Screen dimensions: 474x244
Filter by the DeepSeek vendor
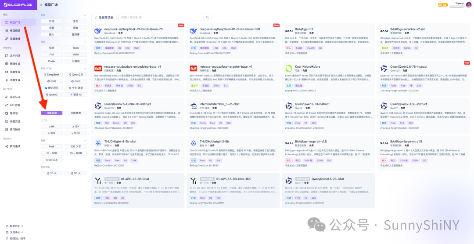pyautogui.click(x=52, y=74)
